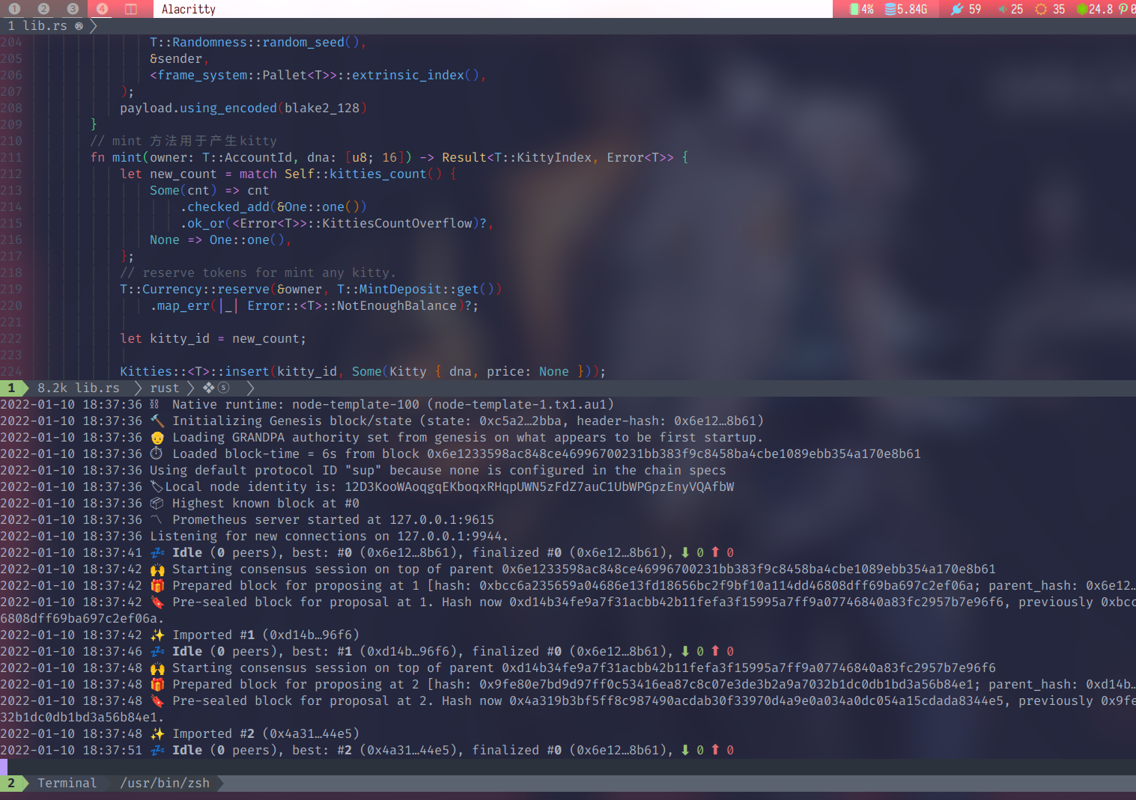Click the Kitties::<T>::insert call
The width and height of the screenshot is (1136, 800).
(x=195, y=371)
